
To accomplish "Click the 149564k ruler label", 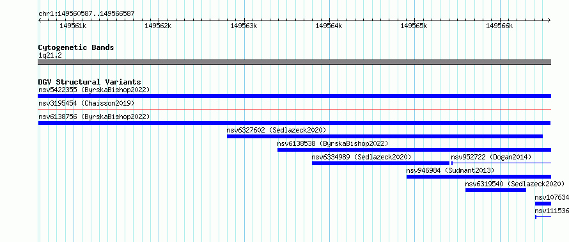I will pyautogui.click(x=329, y=26).
